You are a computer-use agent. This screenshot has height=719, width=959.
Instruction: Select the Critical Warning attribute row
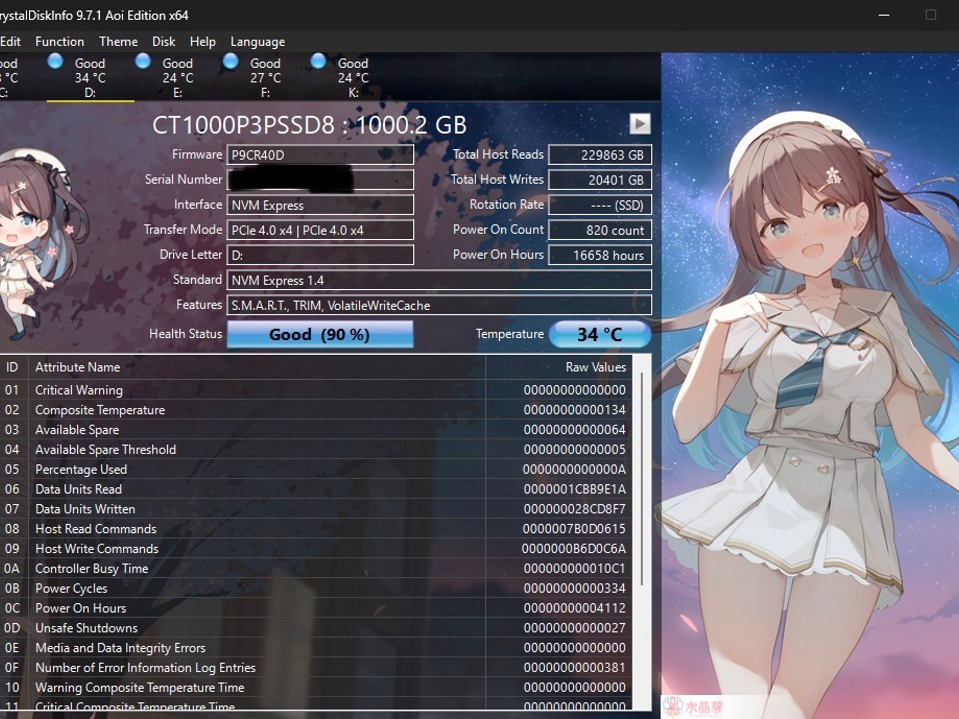click(x=316, y=389)
